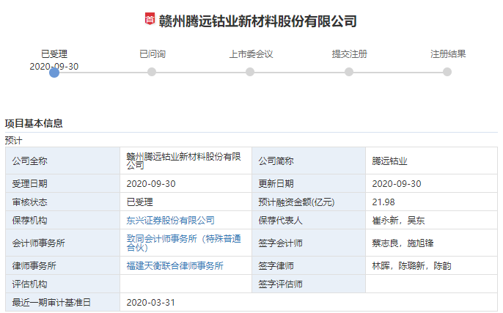Image resolution: width=503 pixels, height=313 pixels.
Task: Click the 注册结果 stage marker dot
Action: point(447,72)
